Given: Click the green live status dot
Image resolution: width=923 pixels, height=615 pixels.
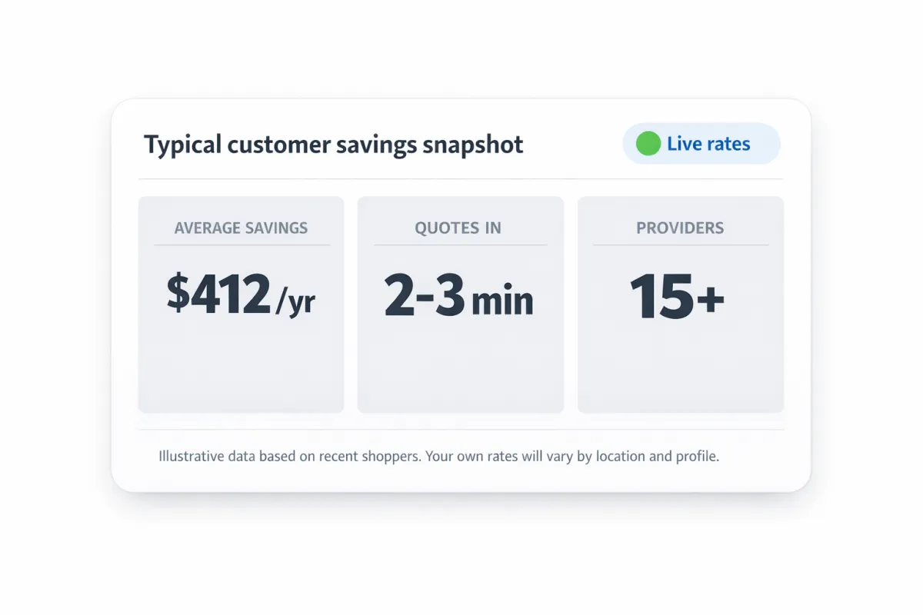Looking at the screenshot, I should coord(648,144).
